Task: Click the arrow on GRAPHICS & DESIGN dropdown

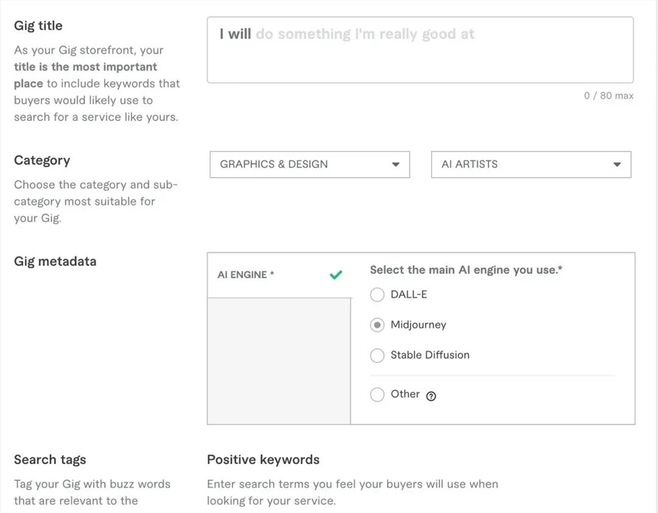Action: click(x=395, y=165)
